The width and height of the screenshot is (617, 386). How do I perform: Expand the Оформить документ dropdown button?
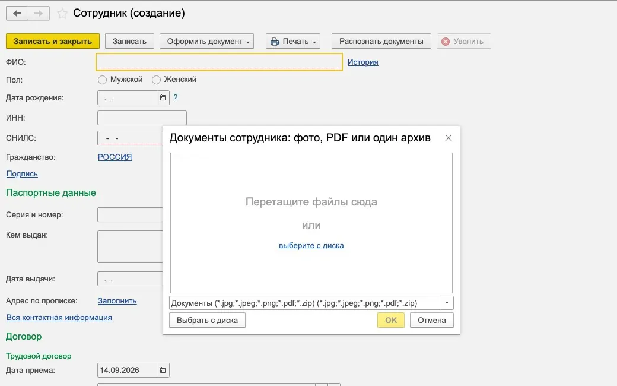[x=206, y=42]
